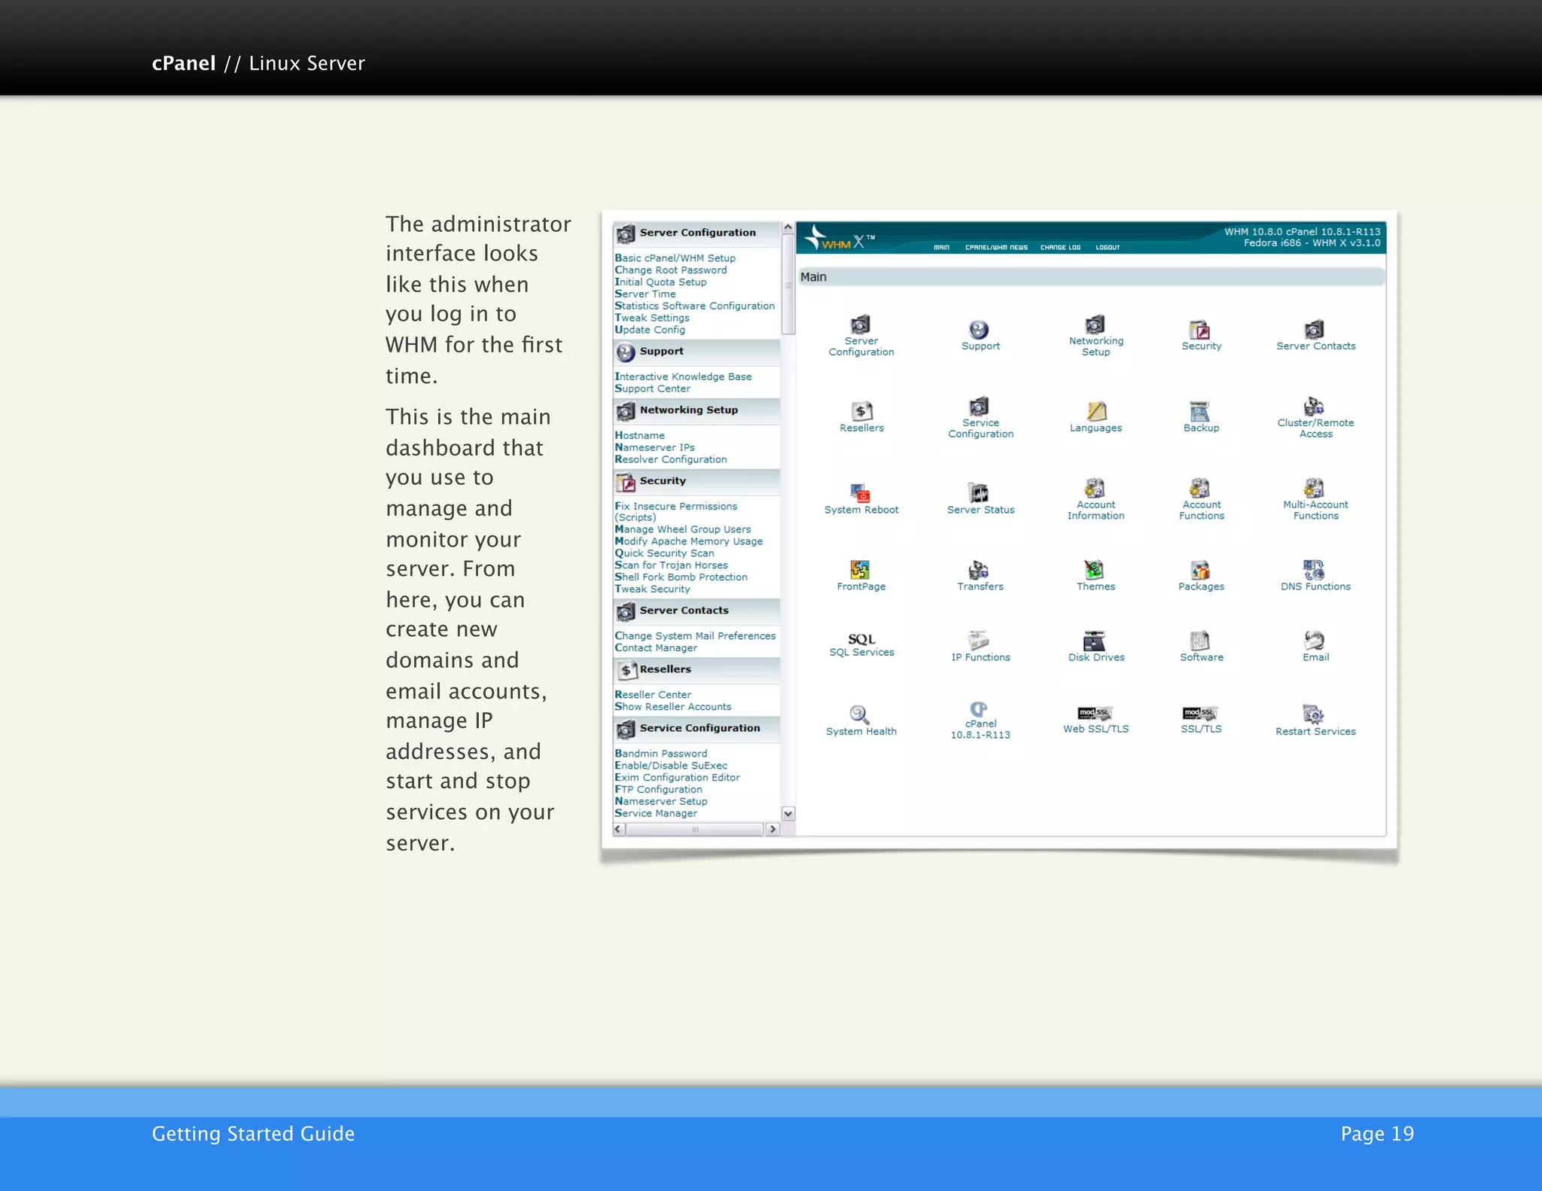Click the Restart Services icon
The image size is (1542, 1191).
click(x=1314, y=714)
